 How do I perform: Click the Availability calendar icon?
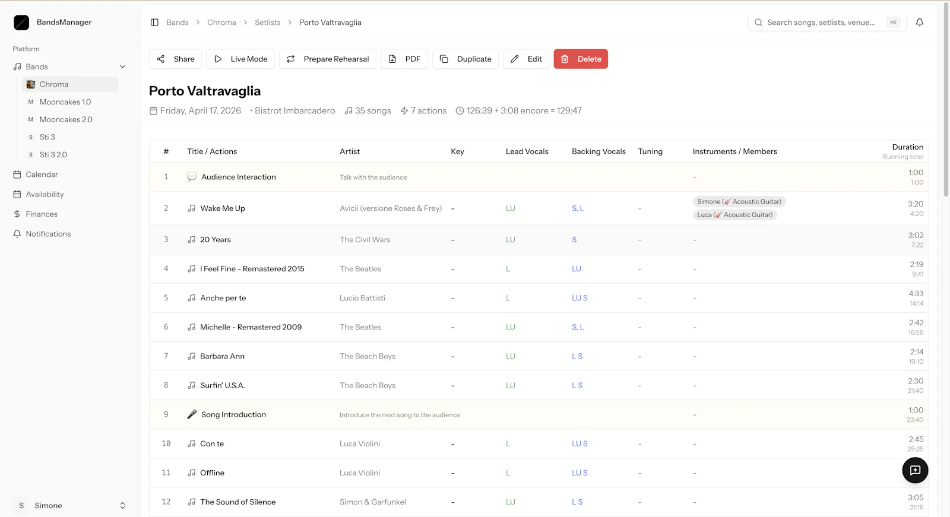click(x=17, y=194)
